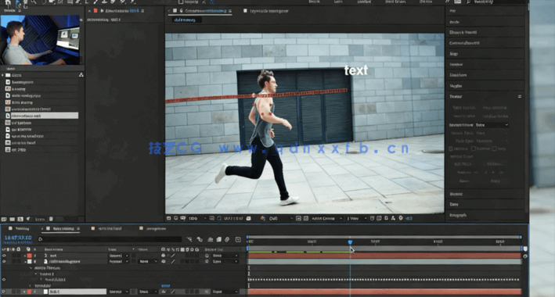Check the Position checkbox in Tracker panel

[451, 148]
